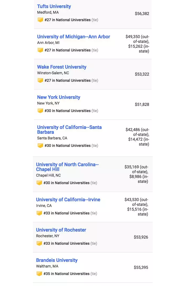
Task: Follow the Wake Forest University link
Action: (x=62, y=67)
